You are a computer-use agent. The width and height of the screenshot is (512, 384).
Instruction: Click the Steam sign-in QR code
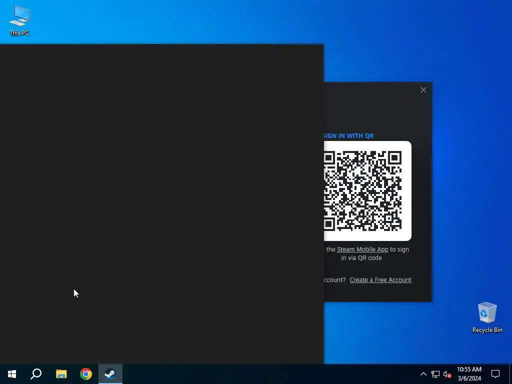click(367, 191)
